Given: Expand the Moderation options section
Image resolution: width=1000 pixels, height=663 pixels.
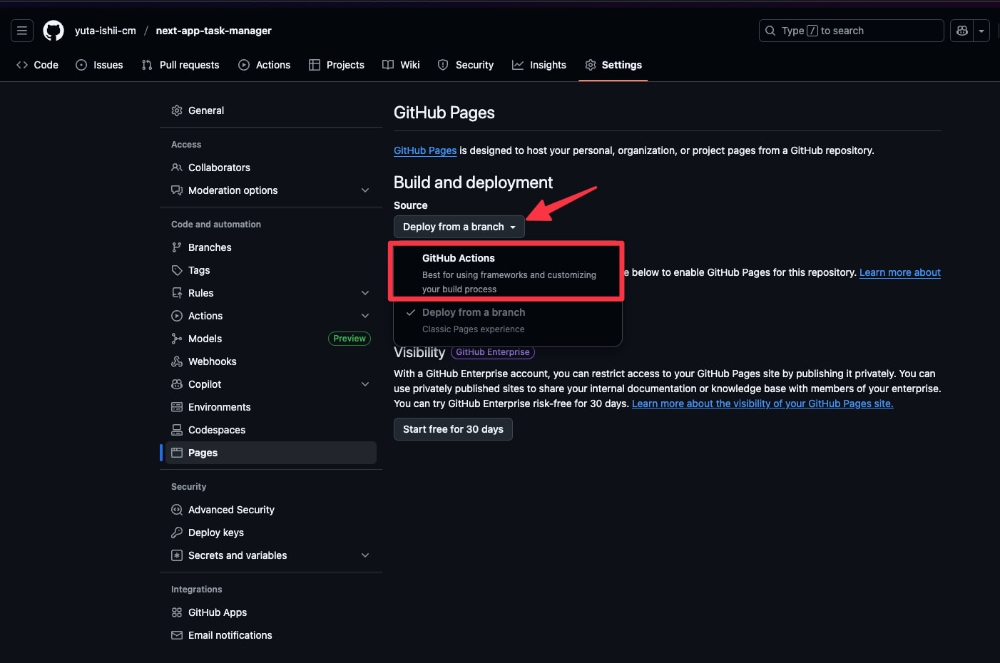Looking at the screenshot, I should coord(365,190).
